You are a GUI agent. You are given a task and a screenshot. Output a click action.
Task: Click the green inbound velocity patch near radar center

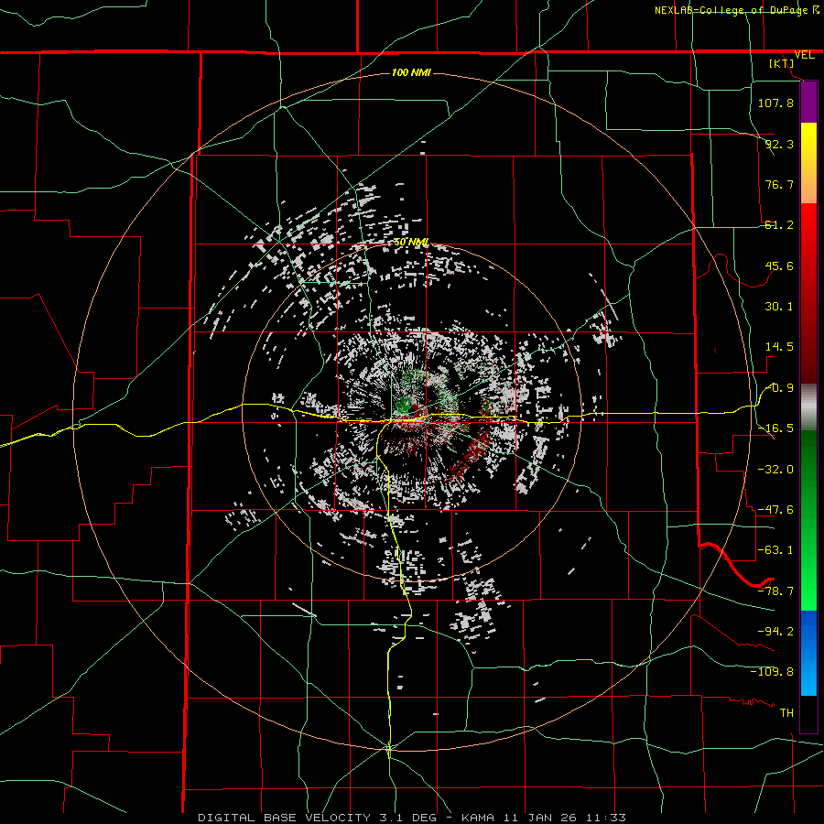404,404
